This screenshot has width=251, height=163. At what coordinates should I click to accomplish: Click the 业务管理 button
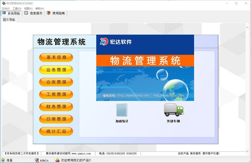point(56,70)
